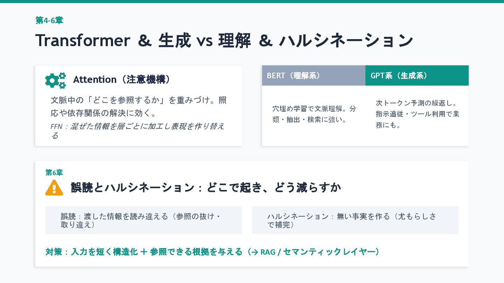504x283 pixels.
Task: Click the Attention description paragraph text
Action: tap(138, 107)
